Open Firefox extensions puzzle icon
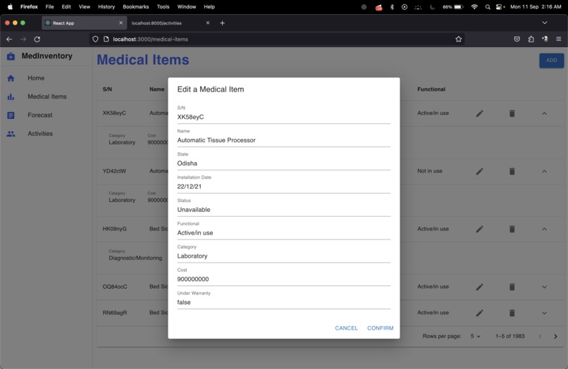Viewport: 568px width, 369px height. coord(531,39)
